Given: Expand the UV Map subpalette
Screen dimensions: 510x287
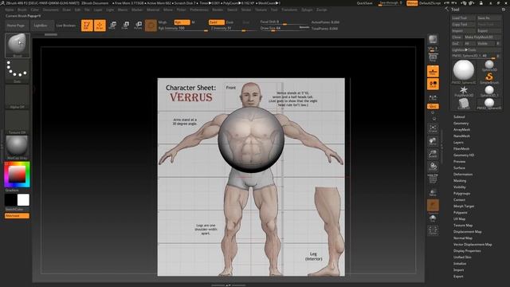Looking at the screenshot, I should (459, 219).
